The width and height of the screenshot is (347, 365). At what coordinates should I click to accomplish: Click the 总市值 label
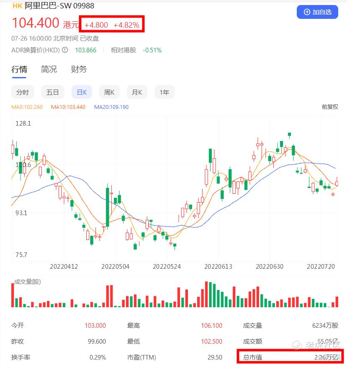click(252, 357)
